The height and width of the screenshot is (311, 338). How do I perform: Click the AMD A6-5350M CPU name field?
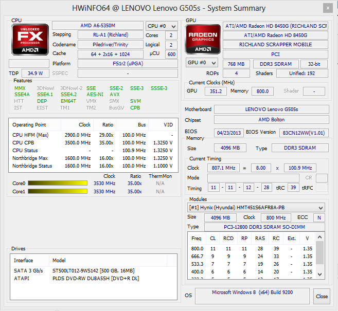[x=98, y=26]
